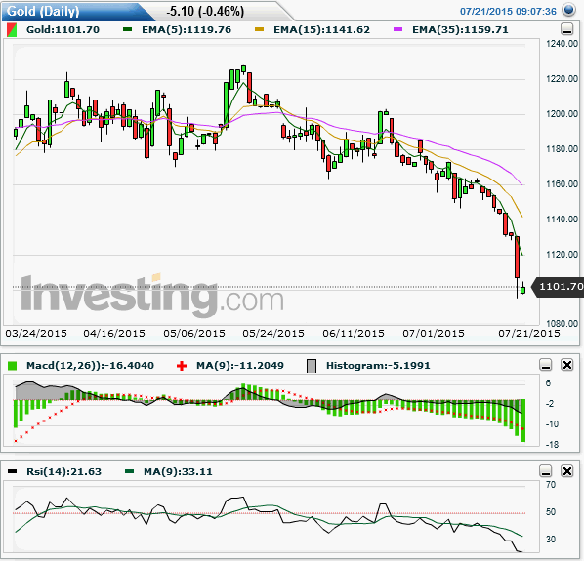Viewport: 584px width, 561px height.
Task: Toggle the EMA(35) magenta line legend
Action: pyautogui.click(x=397, y=29)
